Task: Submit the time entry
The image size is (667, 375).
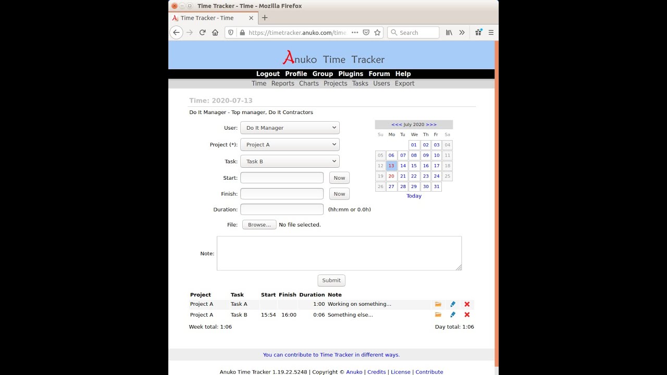Action: 331,280
